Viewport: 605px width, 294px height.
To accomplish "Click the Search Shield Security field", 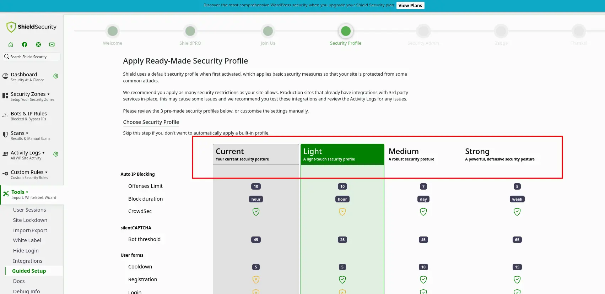I will [32, 57].
